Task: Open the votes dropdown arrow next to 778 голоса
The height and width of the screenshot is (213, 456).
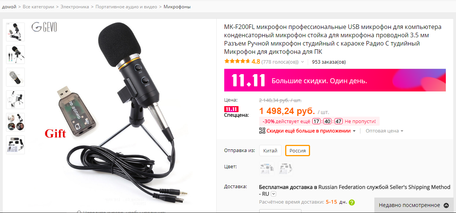Action: click(302, 62)
